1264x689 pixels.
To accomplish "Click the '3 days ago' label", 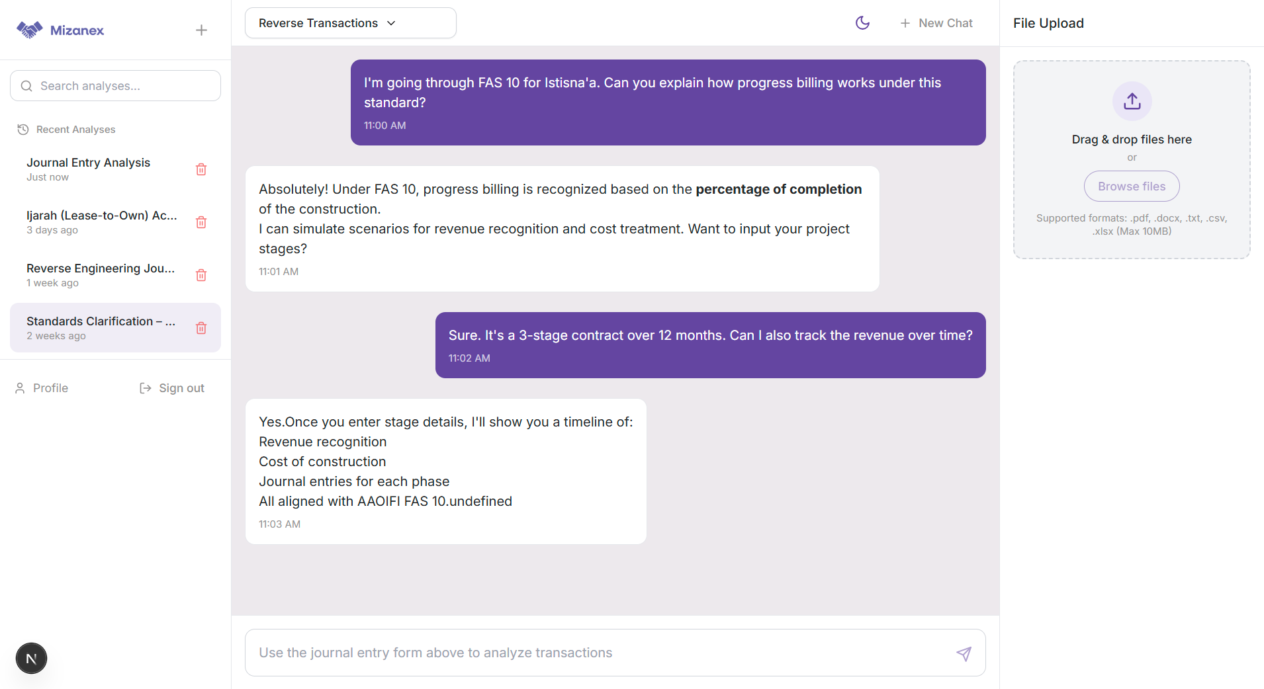I will [x=52, y=230].
